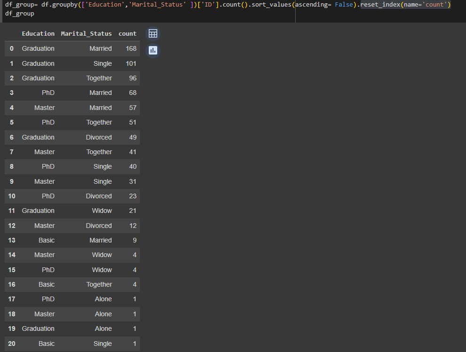
Task: Place cursor in groupby code line
Action: (x=228, y=4)
